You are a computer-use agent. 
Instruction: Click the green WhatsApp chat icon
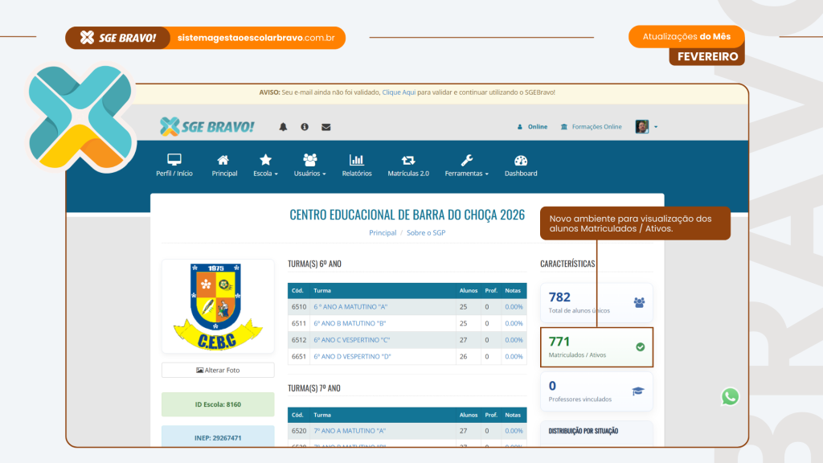(x=730, y=396)
